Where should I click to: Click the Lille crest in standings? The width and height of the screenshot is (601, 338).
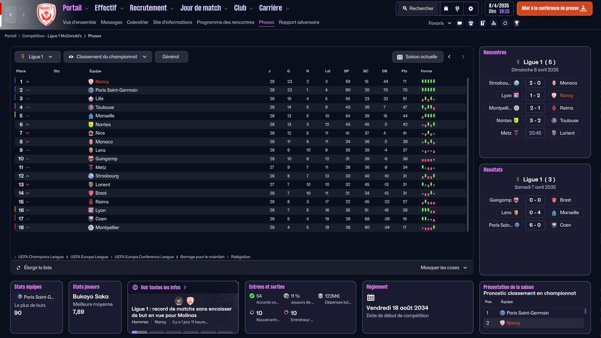[91, 99]
